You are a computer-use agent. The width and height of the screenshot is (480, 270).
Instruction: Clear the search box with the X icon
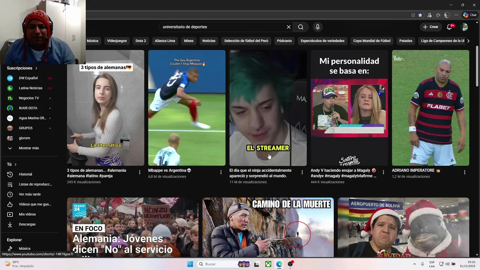click(289, 27)
